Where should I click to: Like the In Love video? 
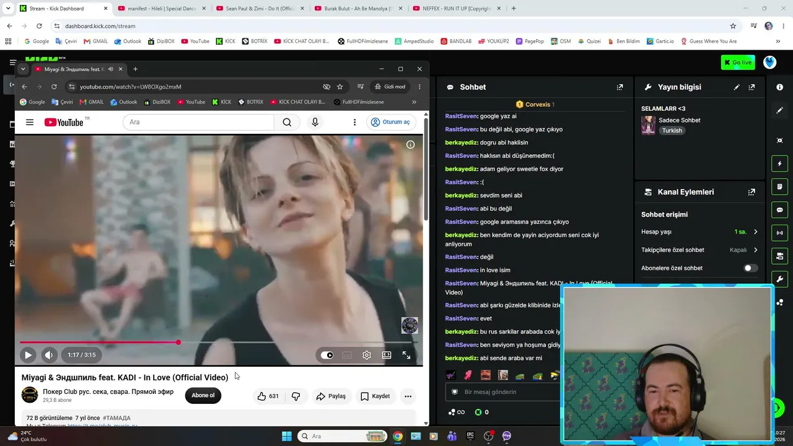click(268, 396)
